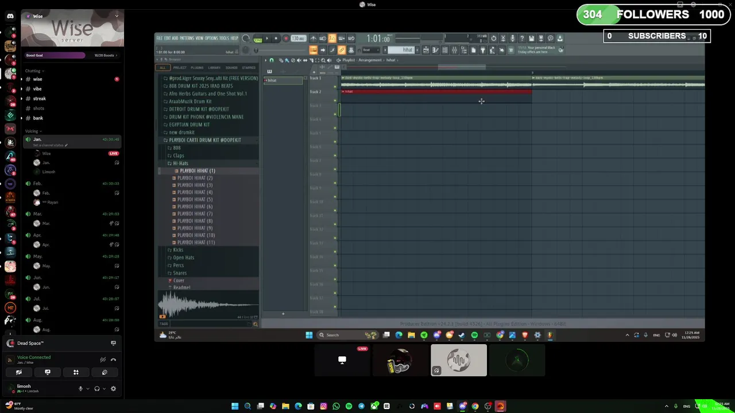
Task: Select the Playback speaker tool in playlist
Action: tap(329, 60)
